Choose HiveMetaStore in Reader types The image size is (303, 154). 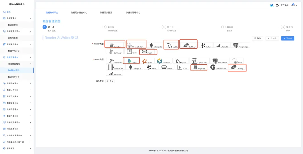(136, 45)
